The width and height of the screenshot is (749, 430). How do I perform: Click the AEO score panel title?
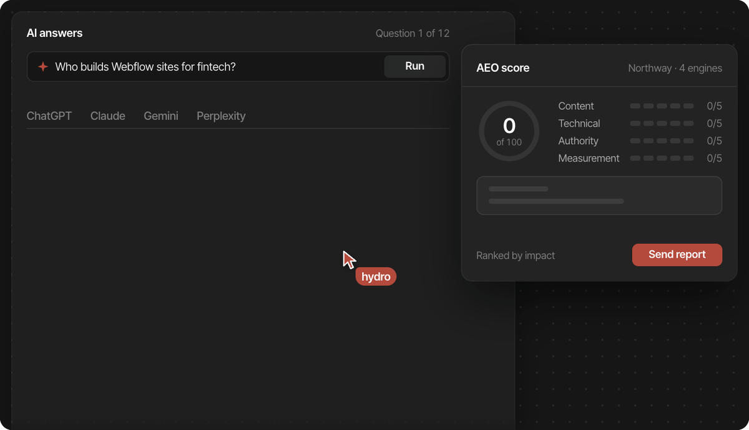click(x=503, y=68)
